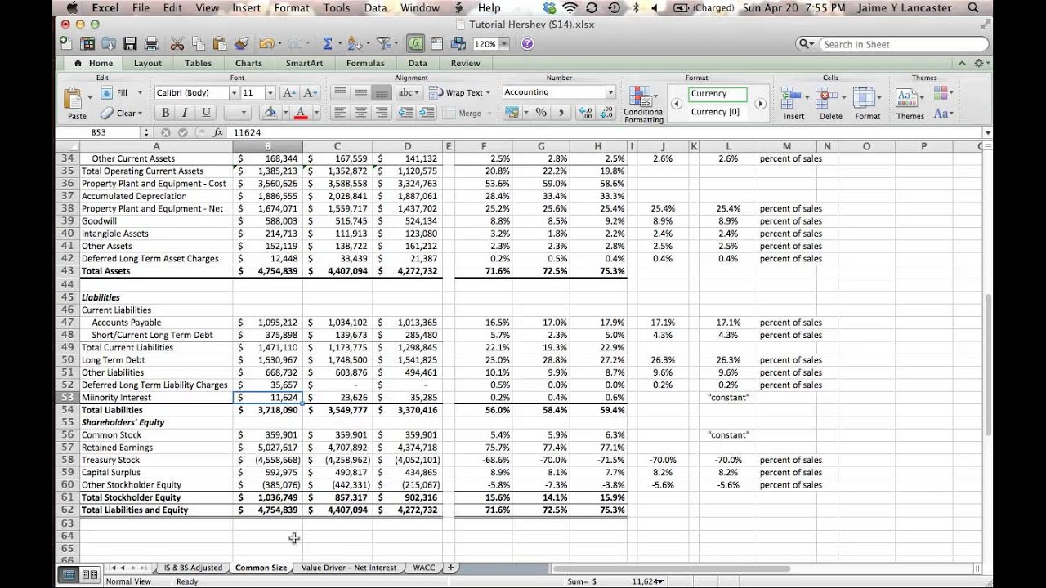Click the Comma Style button
Screen dimensions: 1046x588
[x=561, y=113]
